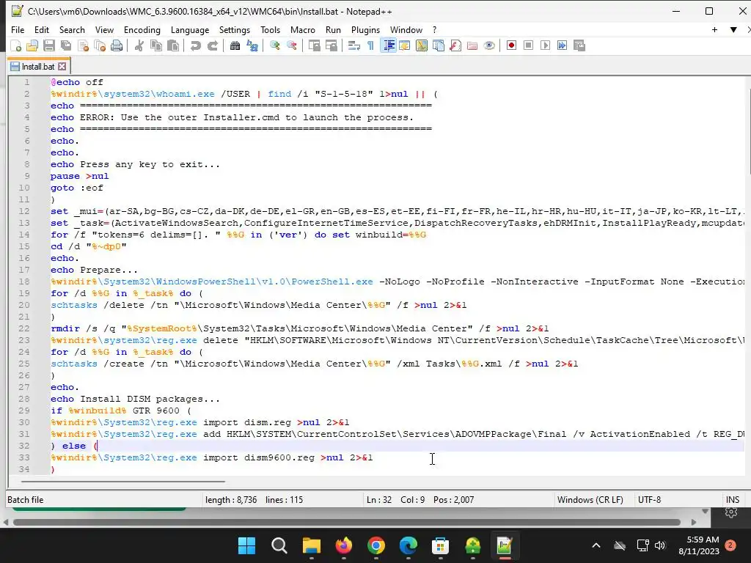Launch Google Chrome from the taskbar

(x=376, y=545)
